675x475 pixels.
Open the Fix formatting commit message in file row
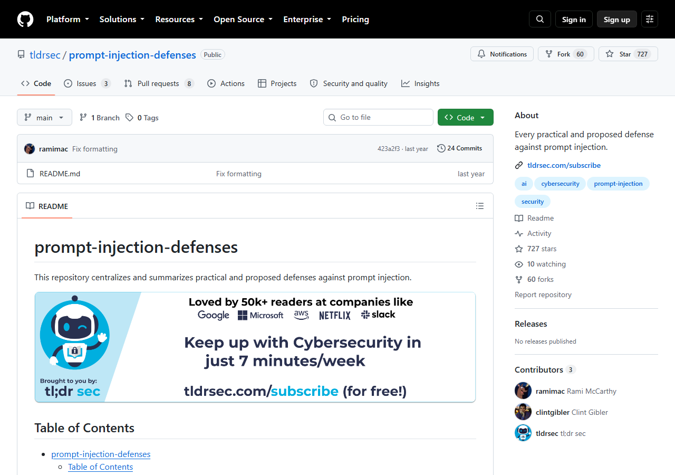(239, 174)
